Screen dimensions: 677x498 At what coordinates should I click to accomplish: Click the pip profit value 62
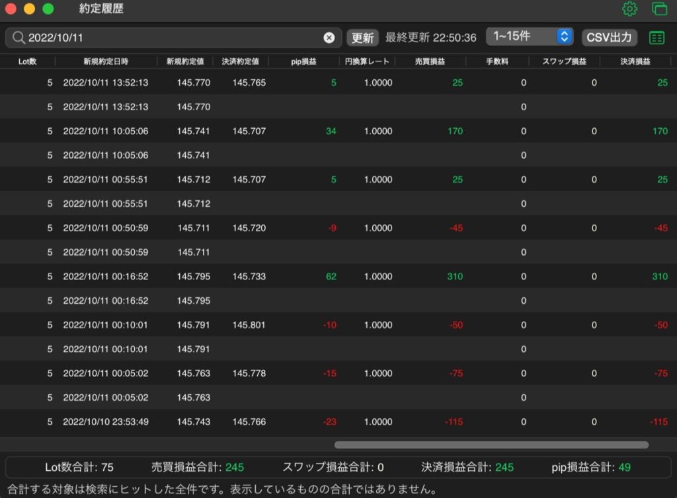(331, 276)
